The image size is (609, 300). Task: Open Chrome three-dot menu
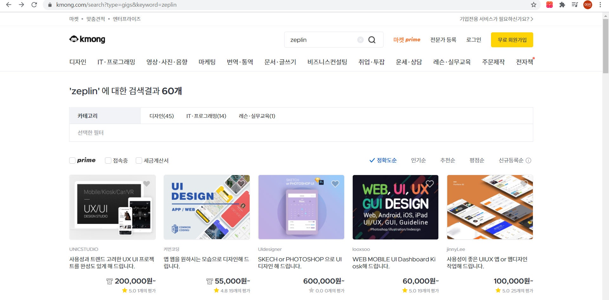600,5
